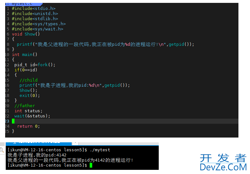
Task: Click the green vim cursor on line 23
Action: click(13, 121)
